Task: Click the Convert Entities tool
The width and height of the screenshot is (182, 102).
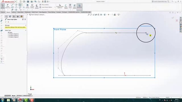Action: coord(32,6)
